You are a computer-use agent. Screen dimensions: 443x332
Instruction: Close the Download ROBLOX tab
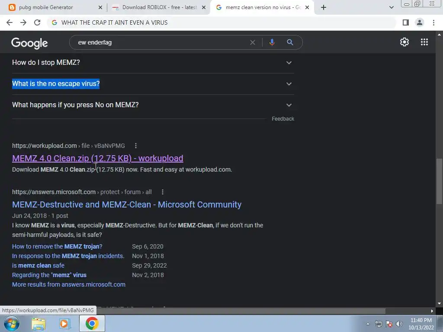[x=204, y=8]
